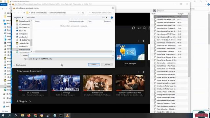Open Chrome from the taskbar

pyautogui.click(x=35, y=115)
